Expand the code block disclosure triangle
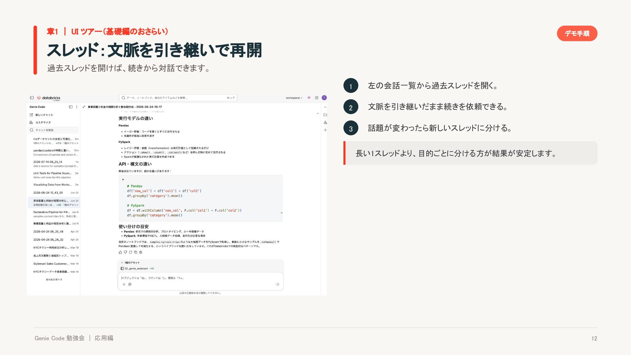Screen dimensions: 631x355 point(123,179)
